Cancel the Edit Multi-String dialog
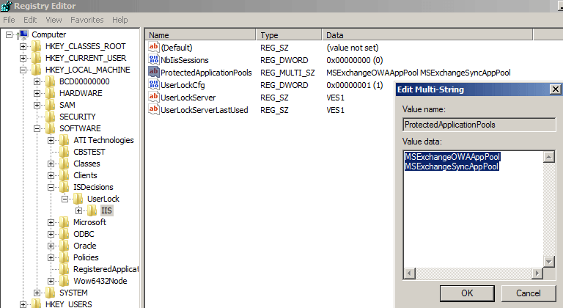Image resolution: width=563 pixels, height=308 pixels. [528, 293]
